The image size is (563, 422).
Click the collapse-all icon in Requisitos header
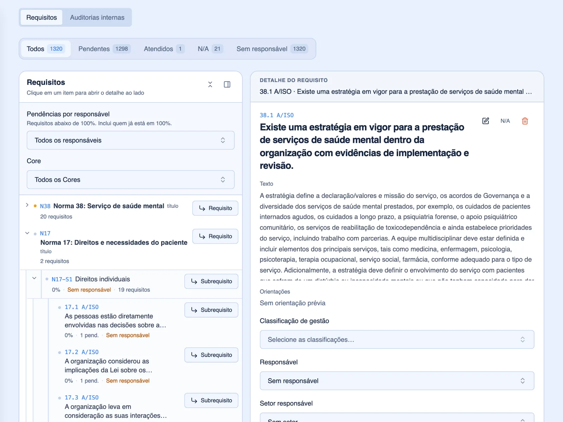pyautogui.click(x=210, y=84)
